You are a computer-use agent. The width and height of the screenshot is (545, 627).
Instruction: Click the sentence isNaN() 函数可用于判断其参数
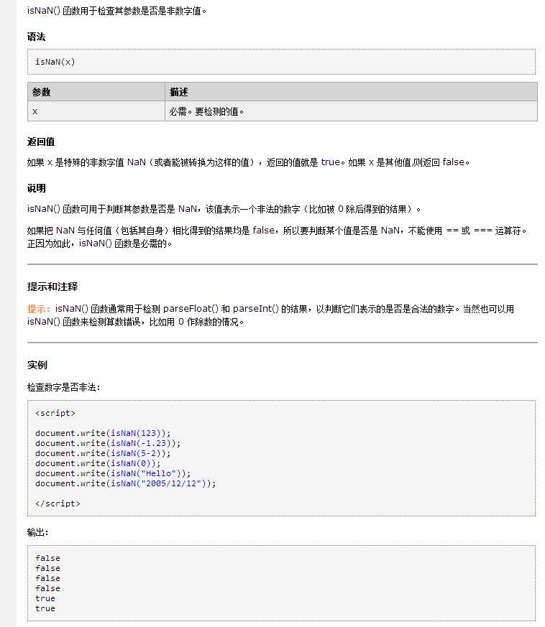[224, 209]
